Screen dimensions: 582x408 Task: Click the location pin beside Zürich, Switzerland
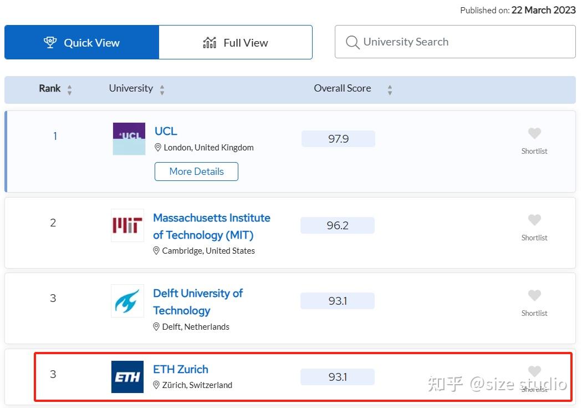(x=156, y=385)
